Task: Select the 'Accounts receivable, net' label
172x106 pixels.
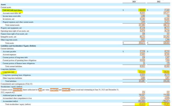Action: [12, 13]
